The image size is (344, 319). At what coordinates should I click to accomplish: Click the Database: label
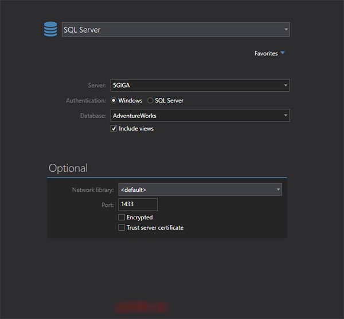point(93,116)
